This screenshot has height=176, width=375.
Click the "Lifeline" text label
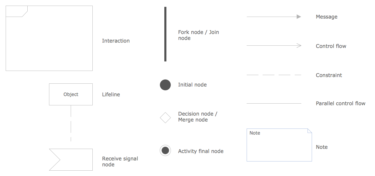click(x=111, y=95)
